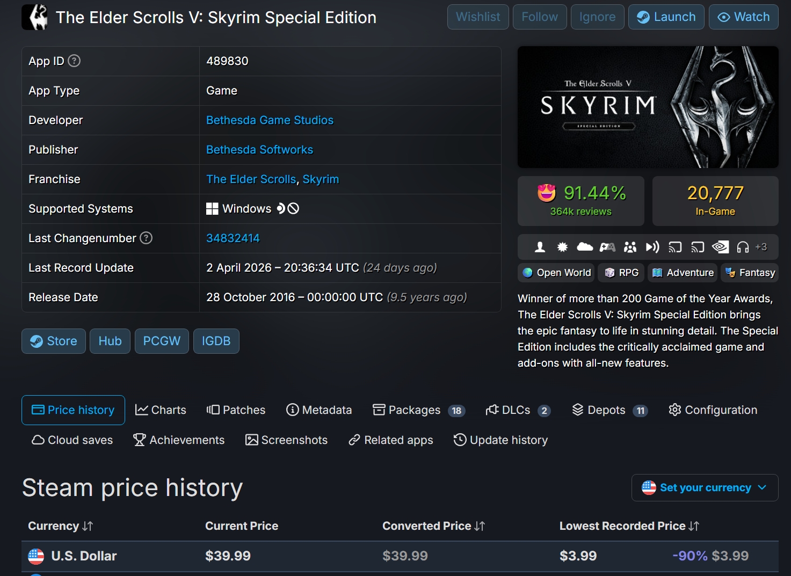Click the Windows logo in Supported Systems

[x=212, y=209]
